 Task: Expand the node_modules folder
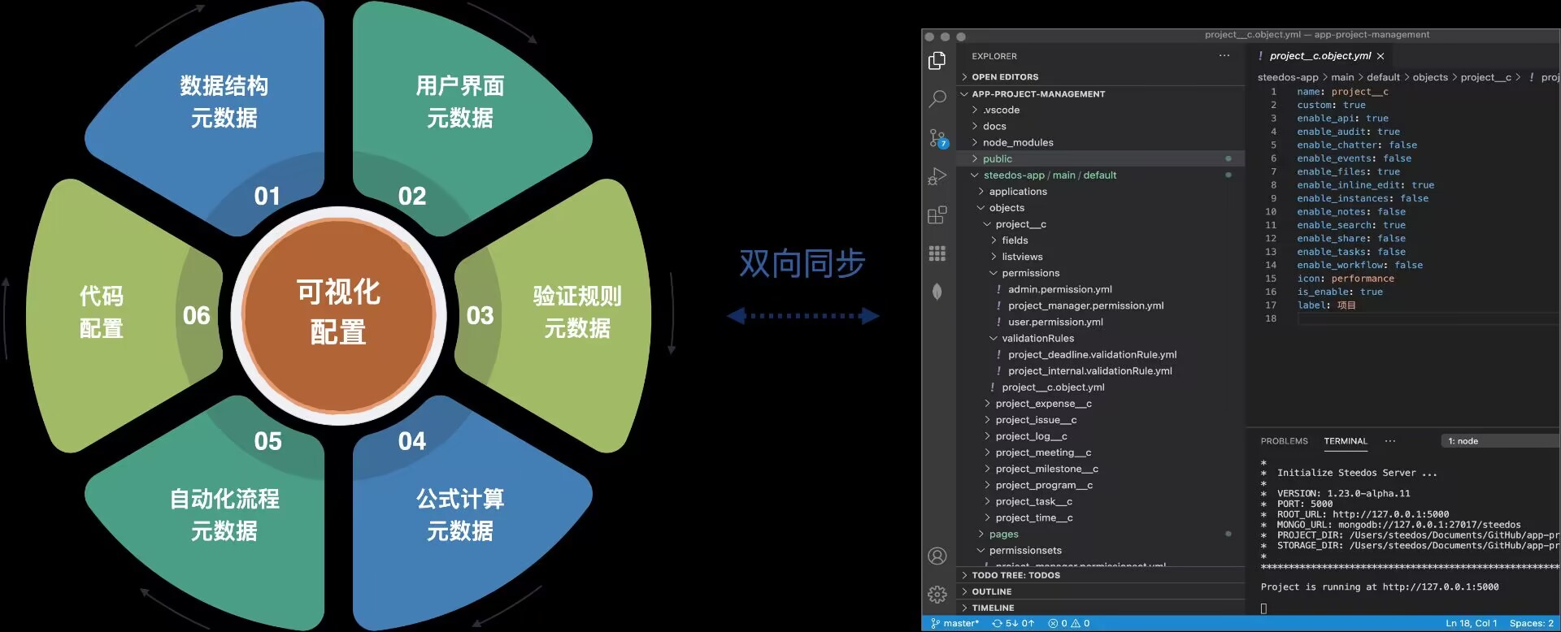1101,142
